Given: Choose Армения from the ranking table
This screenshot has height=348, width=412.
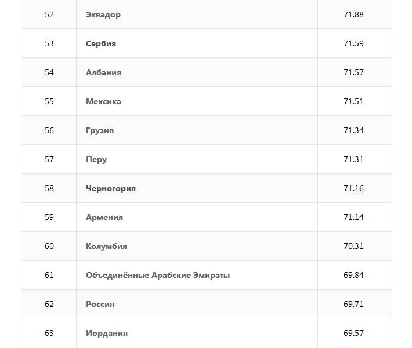Looking at the screenshot, I should pyautogui.click(x=104, y=217).
